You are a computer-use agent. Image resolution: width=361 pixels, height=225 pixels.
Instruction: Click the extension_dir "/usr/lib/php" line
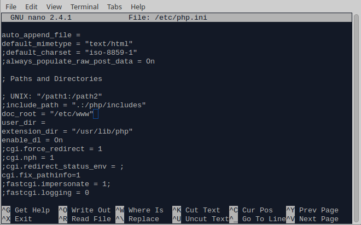67,131
